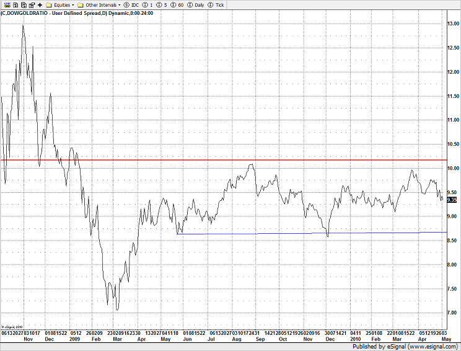Click the symbol link icon in toolbar
This screenshot has width=461, height=351.
[x=7, y=5]
